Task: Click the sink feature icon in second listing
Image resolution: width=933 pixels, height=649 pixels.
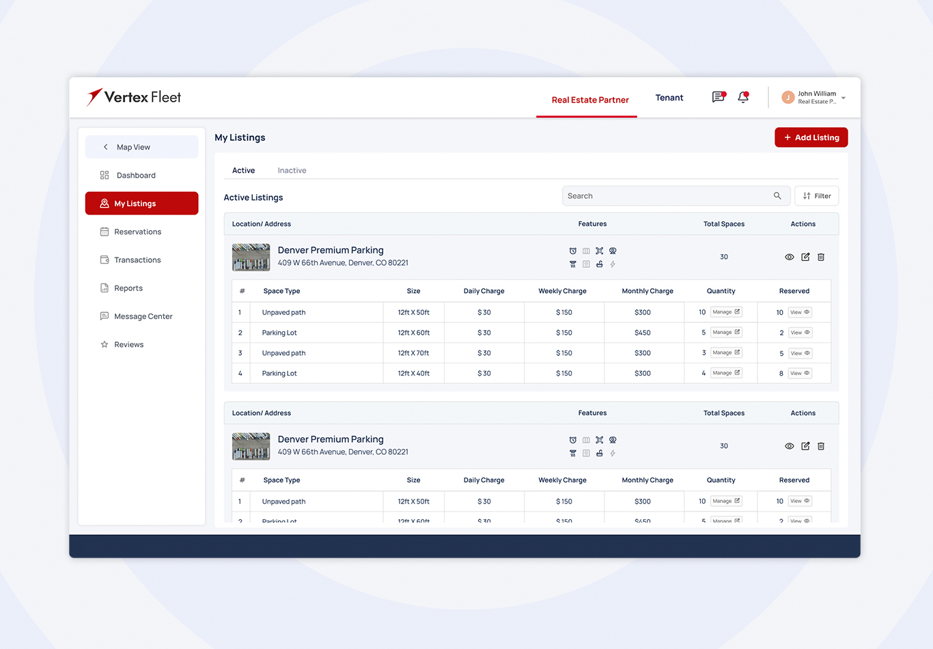Action: [x=600, y=453]
